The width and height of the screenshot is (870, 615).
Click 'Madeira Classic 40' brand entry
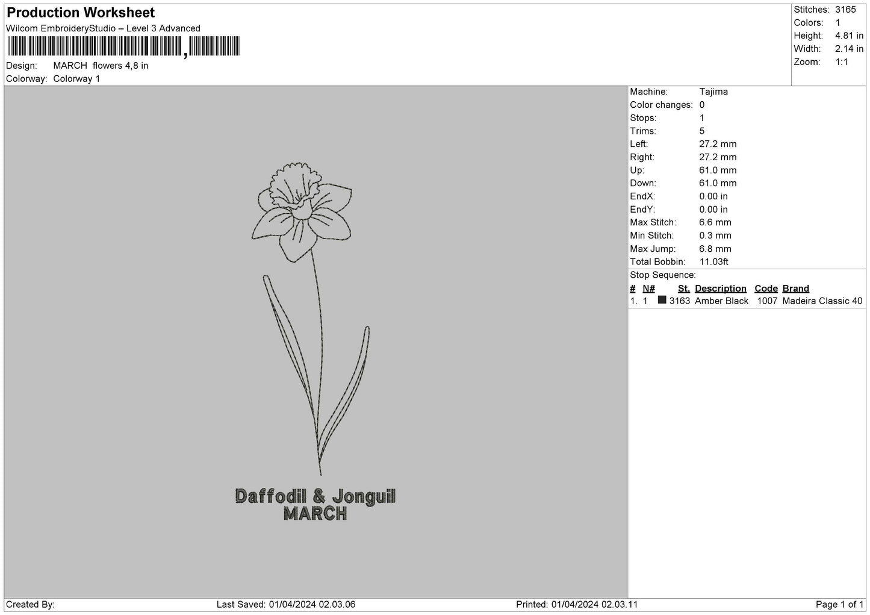pyautogui.click(x=822, y=301)
